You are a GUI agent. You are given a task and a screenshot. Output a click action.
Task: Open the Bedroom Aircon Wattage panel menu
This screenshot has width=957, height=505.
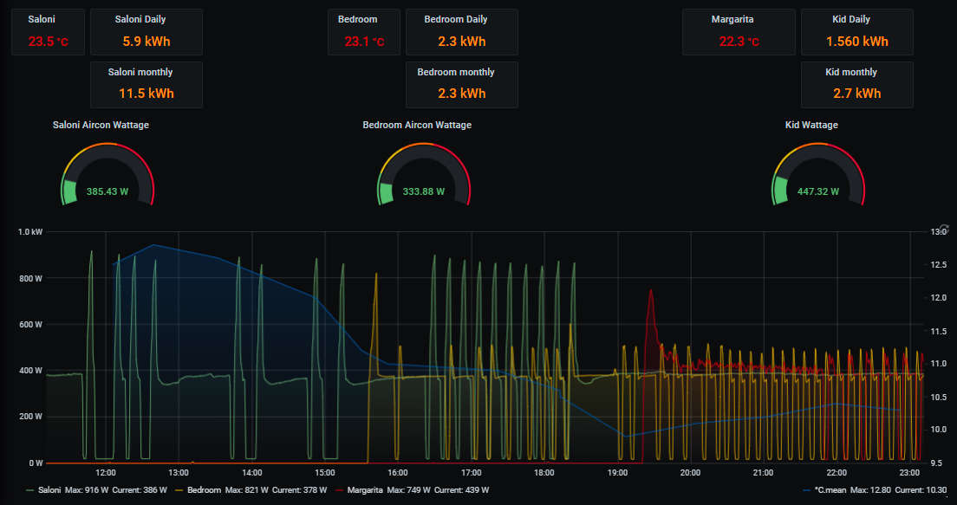pyautogui.click(x=417, y=125)
